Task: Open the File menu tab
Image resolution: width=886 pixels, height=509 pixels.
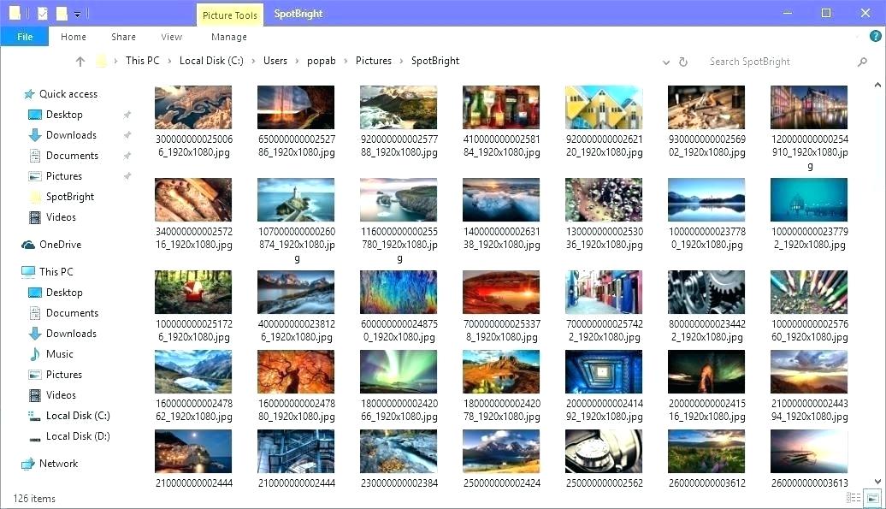Action: (24, 37)
